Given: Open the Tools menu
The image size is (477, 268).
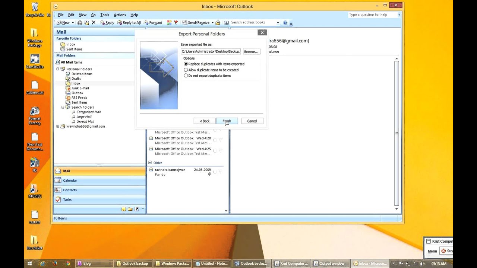Looking at the screenshot, I should click(105, 15).
